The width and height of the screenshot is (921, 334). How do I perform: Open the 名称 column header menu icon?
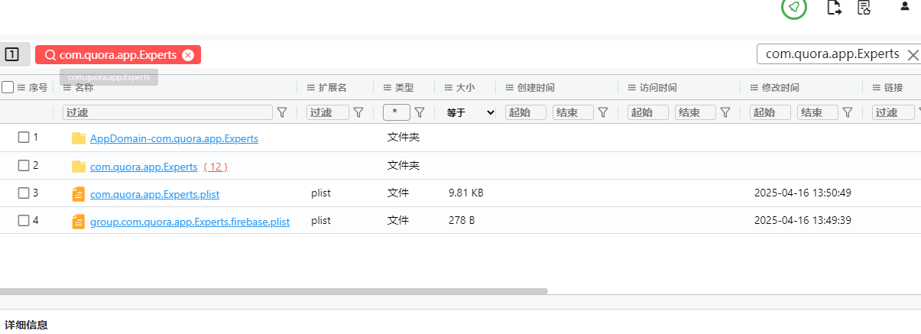pyautogui.click(x=67, y=88)
